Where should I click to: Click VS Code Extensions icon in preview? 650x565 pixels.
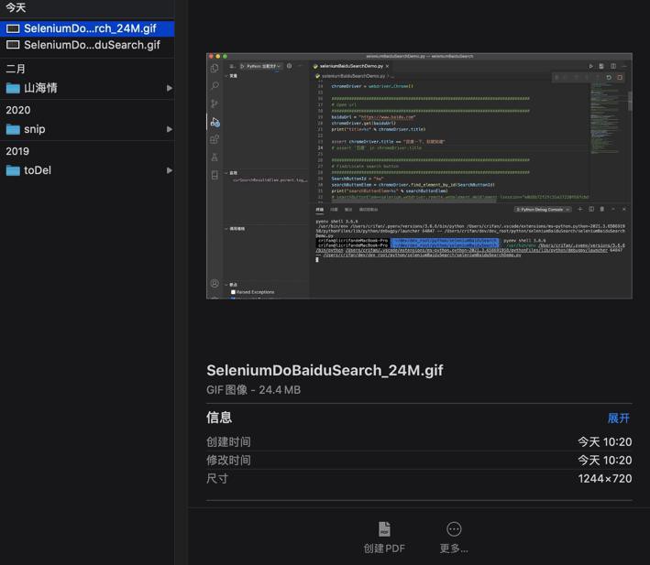[x=215, y=139]
